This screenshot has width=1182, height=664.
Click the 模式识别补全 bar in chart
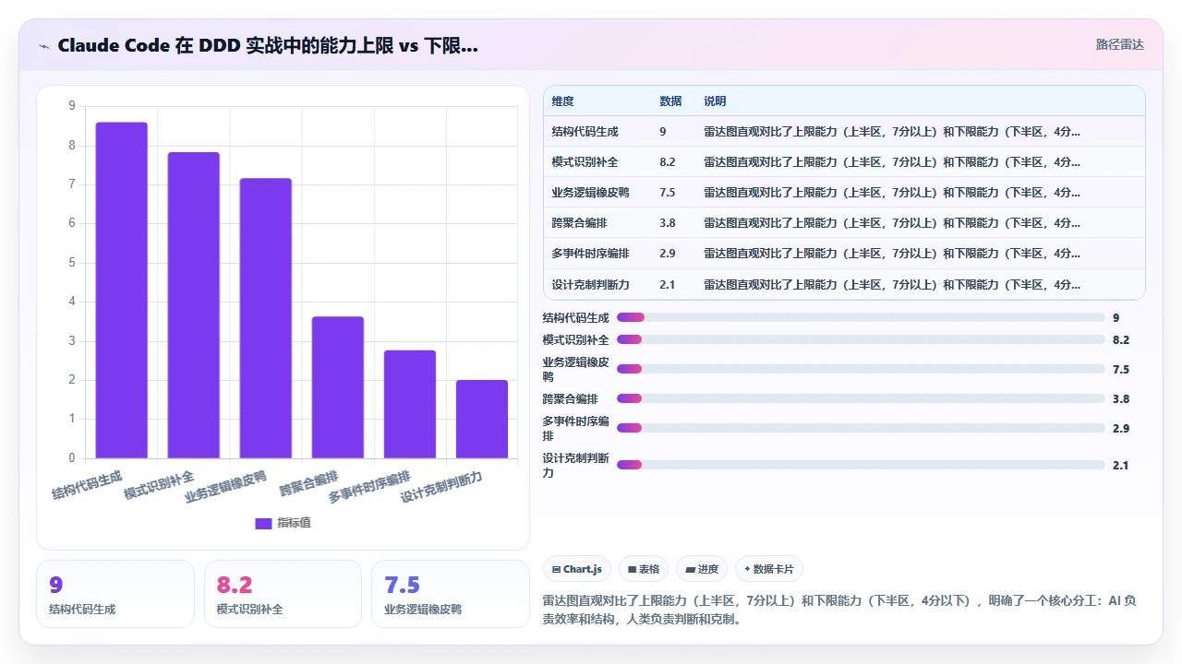click(193, 305)
